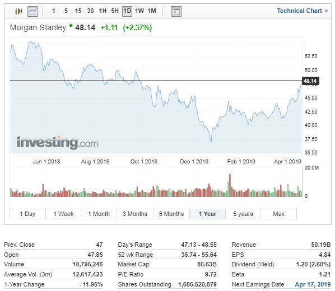The image size is (335, 291).
Task: Click the (+2.37%) percent change figure
Action: (x=137, y=27)
